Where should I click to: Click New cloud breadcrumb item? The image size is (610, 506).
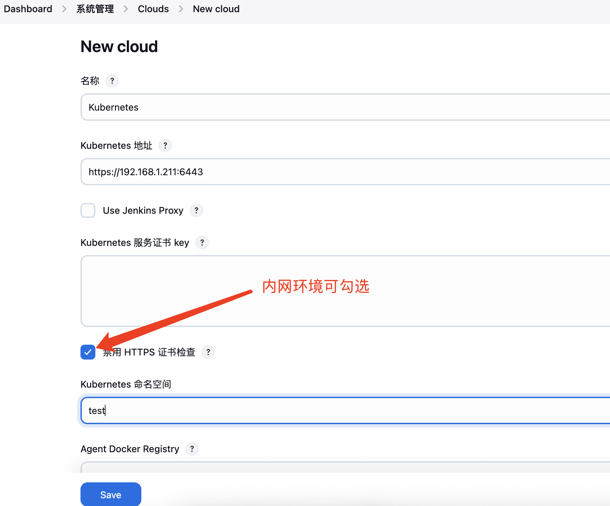click(x=216, y=9)
